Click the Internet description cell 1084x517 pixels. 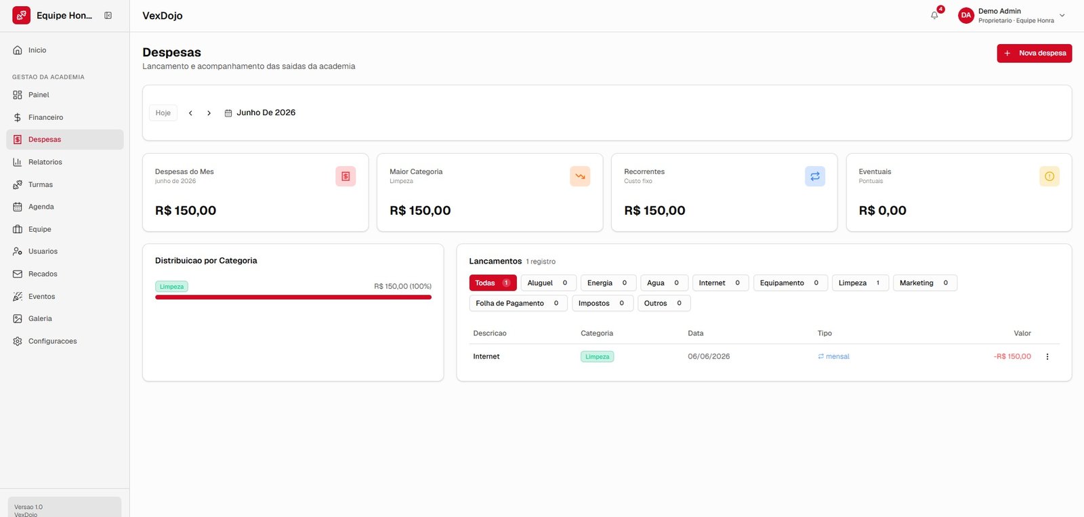point(486,356)
